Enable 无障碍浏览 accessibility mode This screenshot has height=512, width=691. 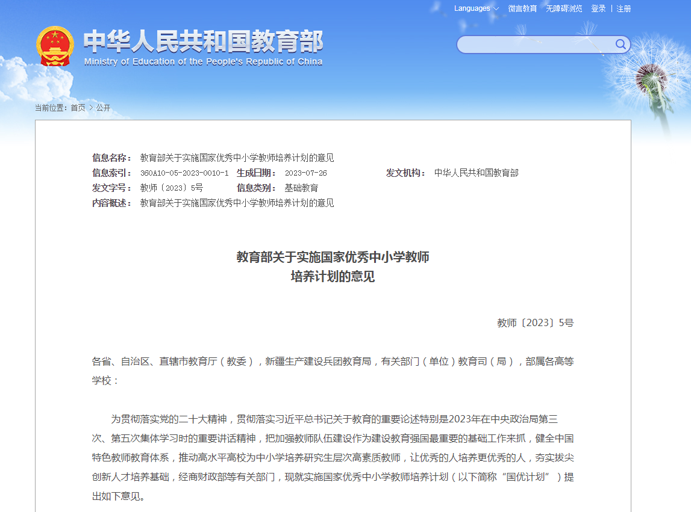pyautogui.click(x=563, y=8)
